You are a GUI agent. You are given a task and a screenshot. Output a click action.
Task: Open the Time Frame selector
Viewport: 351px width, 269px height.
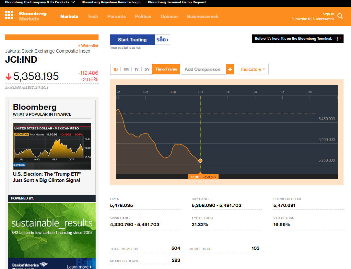pyautogui.click(x=166, y=69)
